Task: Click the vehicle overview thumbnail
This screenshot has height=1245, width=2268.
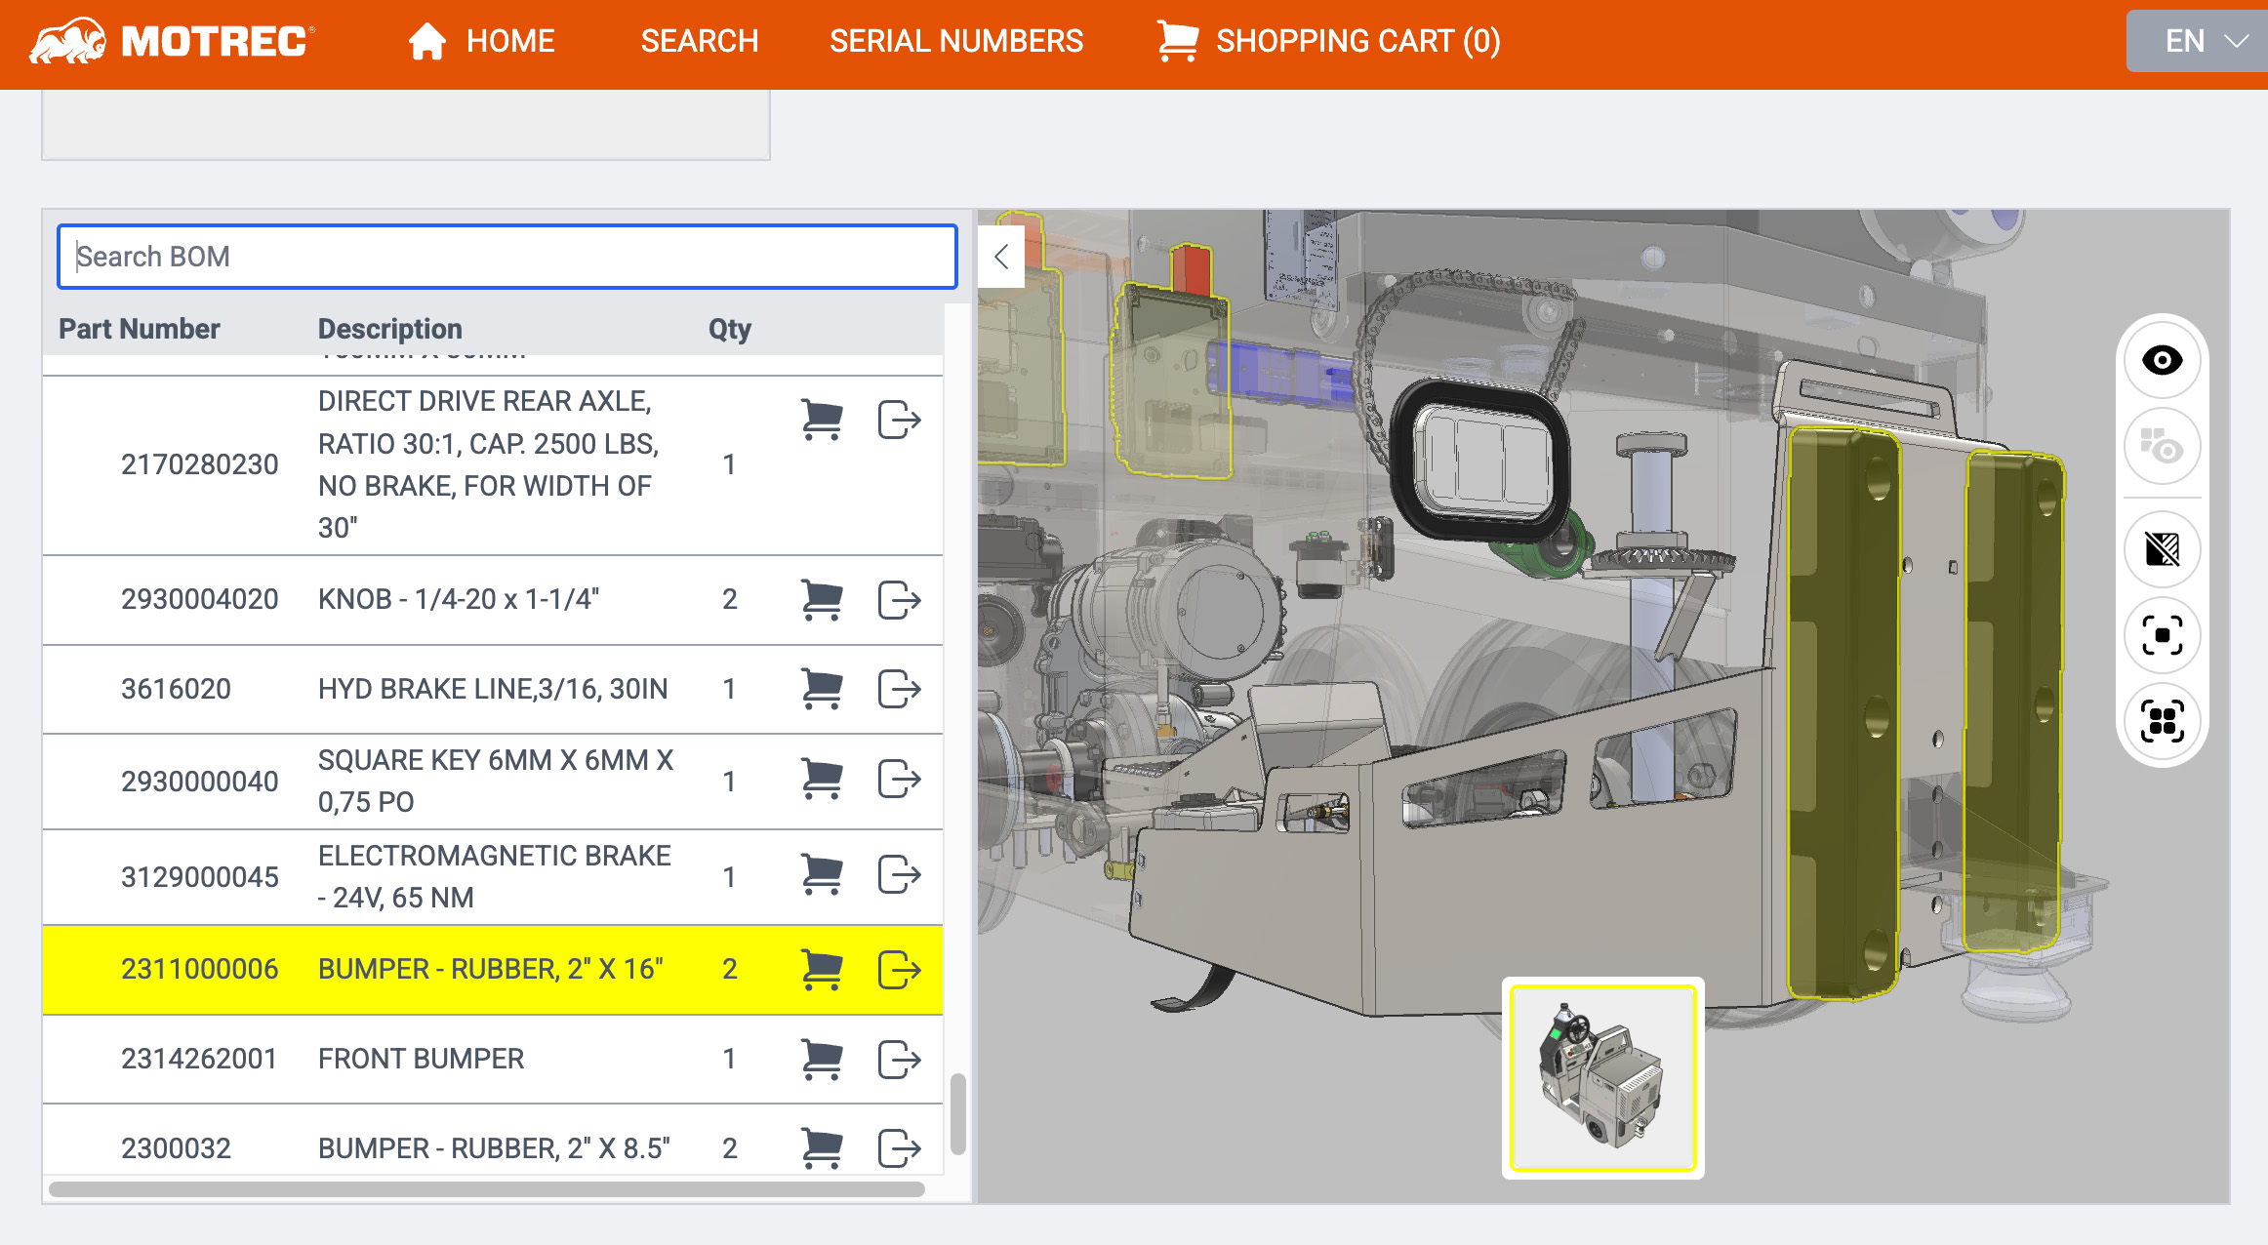Action: click(1602, 1077)
